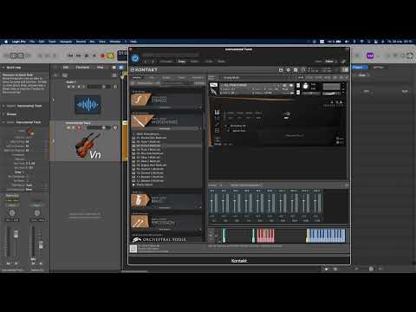Image resolution: width=416 pixels, height=312 pixels.
Task: Open Kontakt options gear icon
Action: [288, 70]
